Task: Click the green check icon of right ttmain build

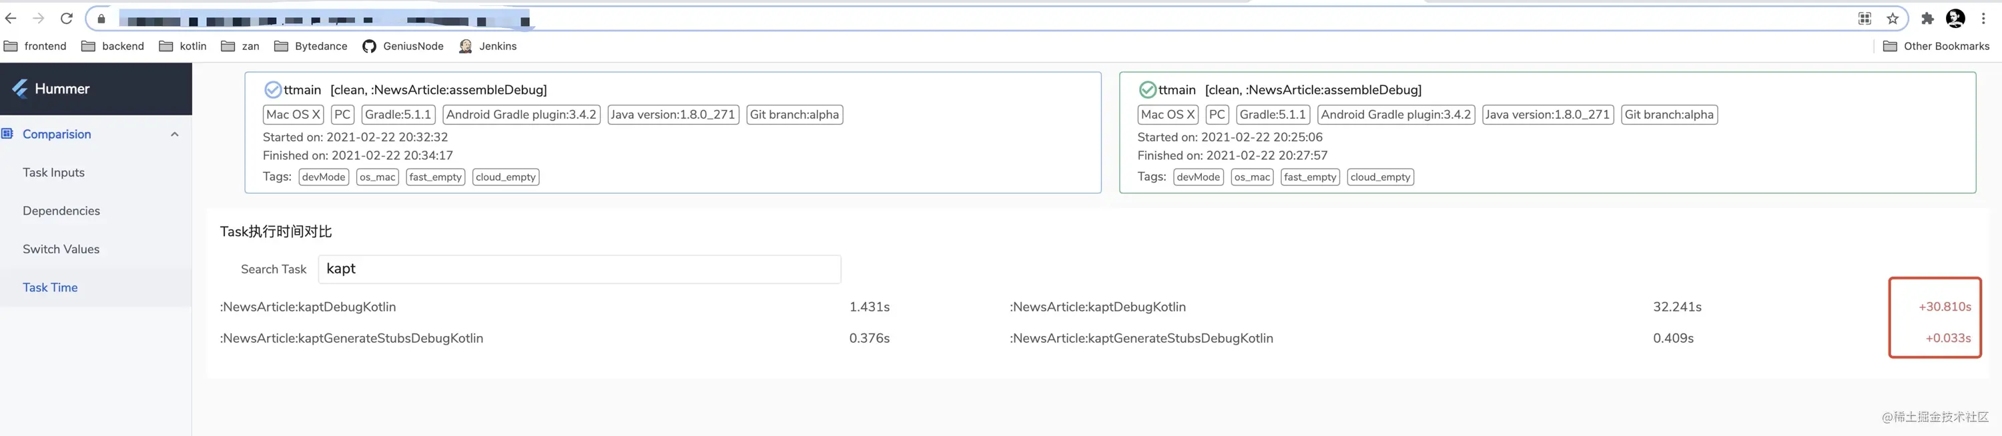Action: point(1147,90)
